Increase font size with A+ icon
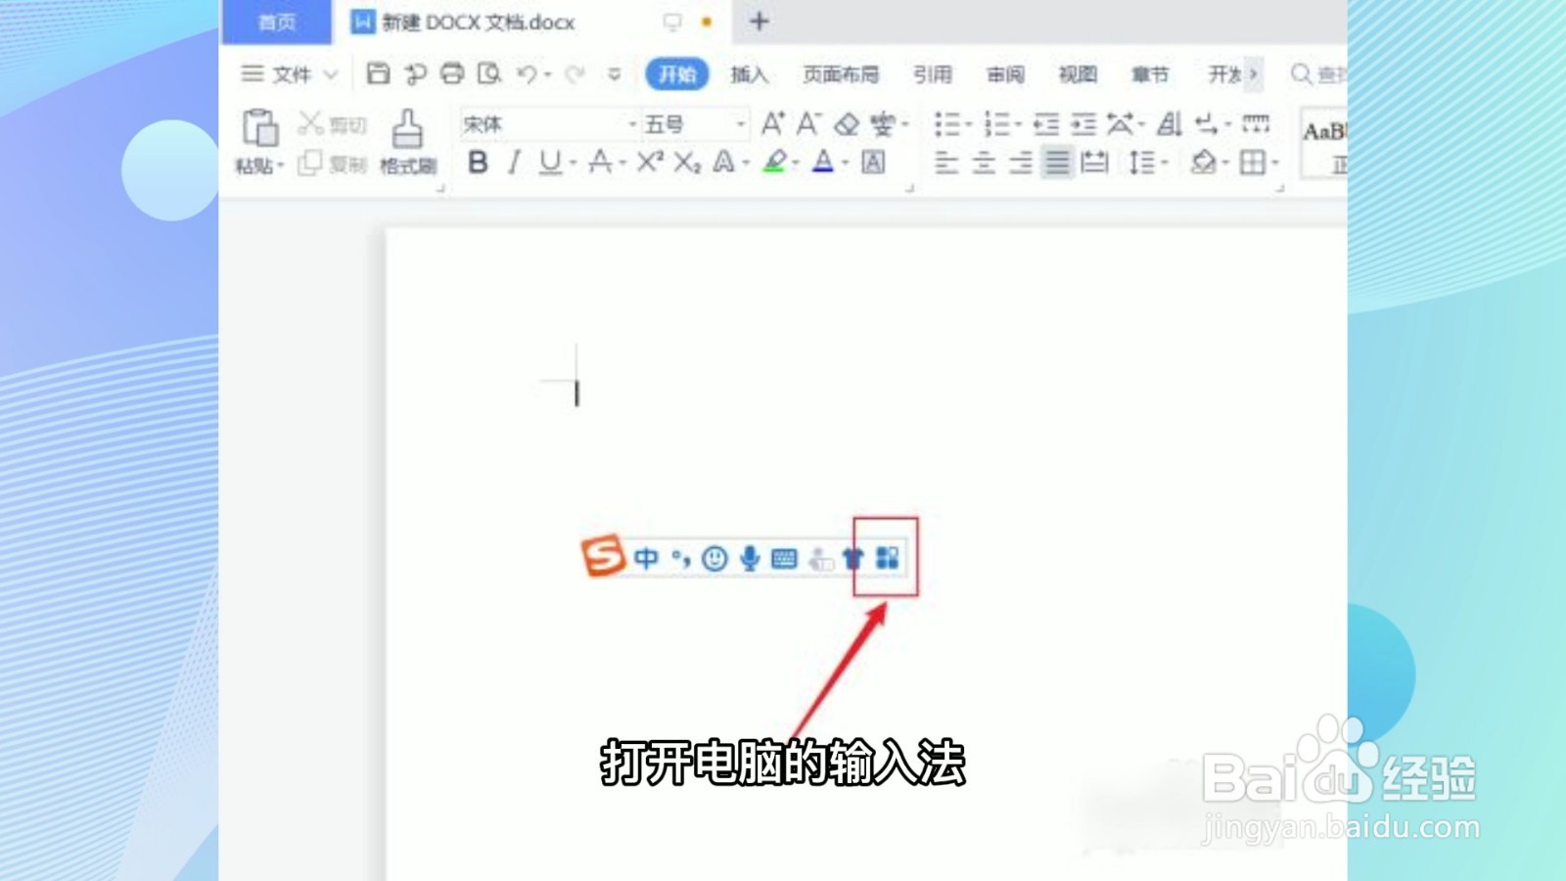Screen dimensions: 1566x881 click(772, 123)
